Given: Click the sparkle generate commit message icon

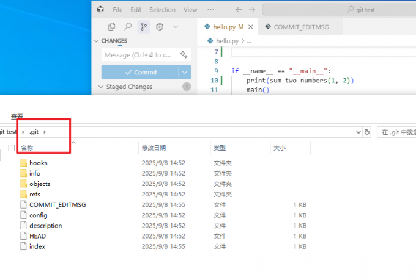Looking at the screenshot, I should [x=184, y=55].
